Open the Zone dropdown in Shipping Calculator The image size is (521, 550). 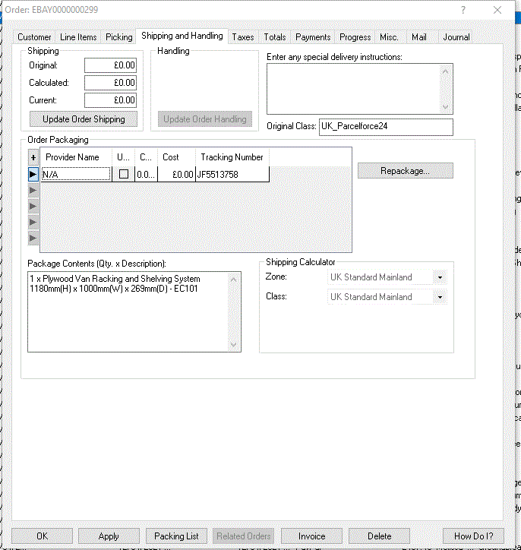(x=440, y=277)
